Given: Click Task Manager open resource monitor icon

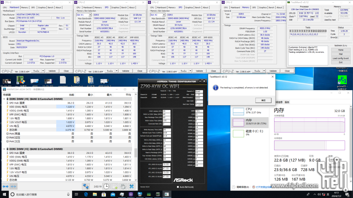Looking at the screenshot, I should [254, 187].
